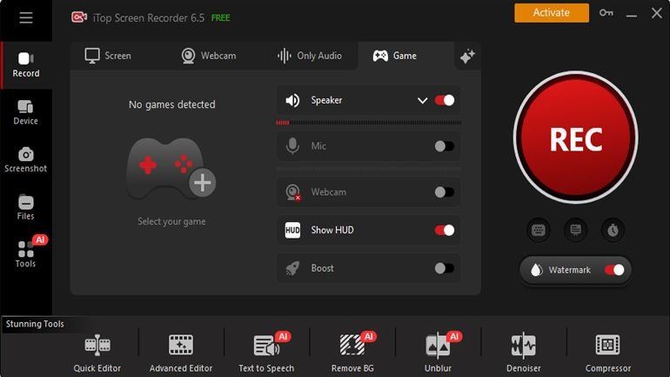This screenshot has height=377, width=670.
Task: Click the annotation screen icon under REC
Action: tap(575, 231)
